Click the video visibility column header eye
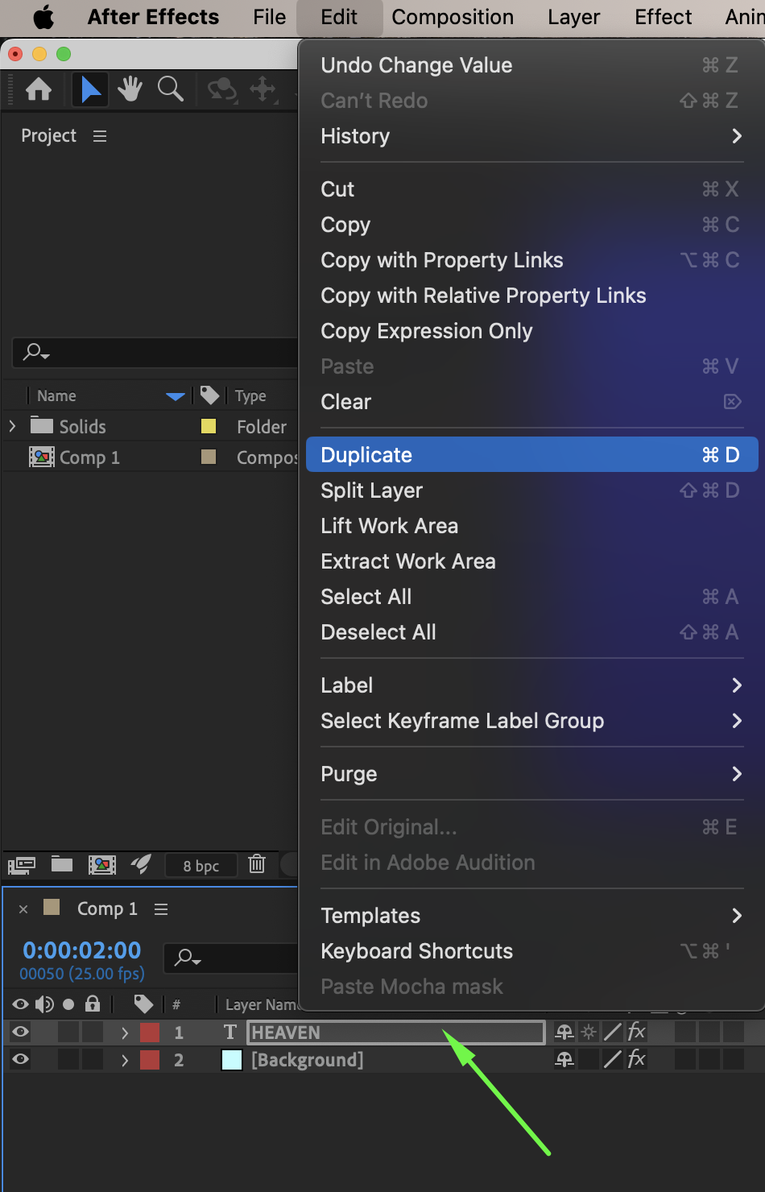 pos(21,1004)
